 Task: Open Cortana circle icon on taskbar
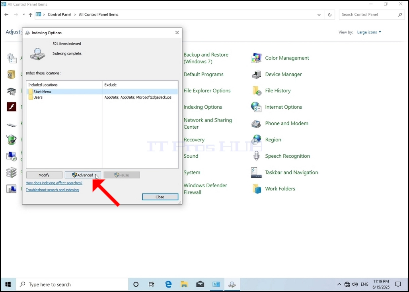[x=136, y=284]
